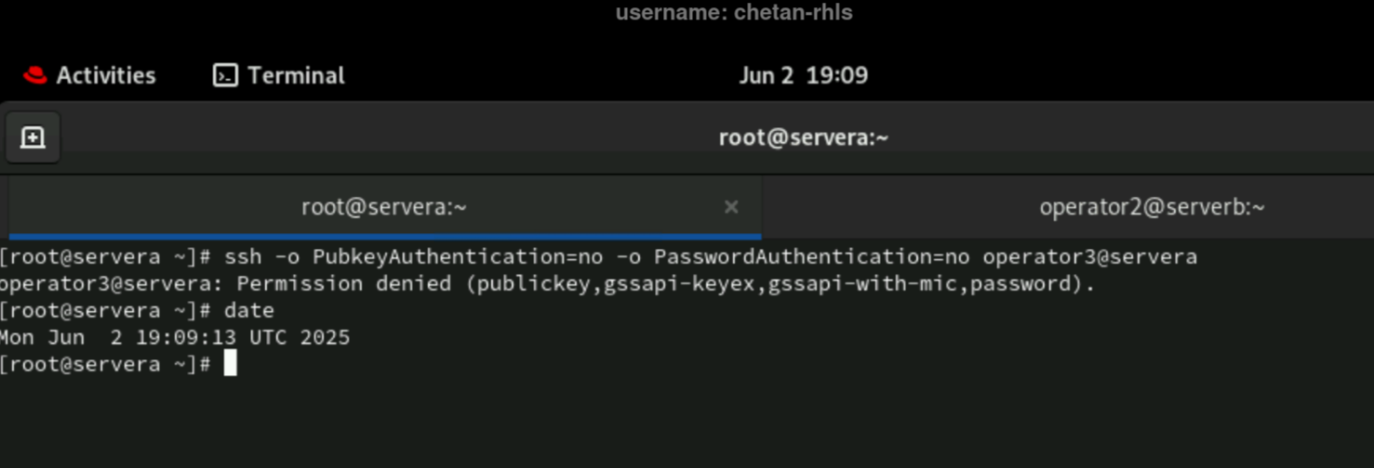Click the Mon Jun 2 19:09:13 UTC output
Image resolution: width=1374 pixels, height=468 pixels.
(x=175, y=337)
